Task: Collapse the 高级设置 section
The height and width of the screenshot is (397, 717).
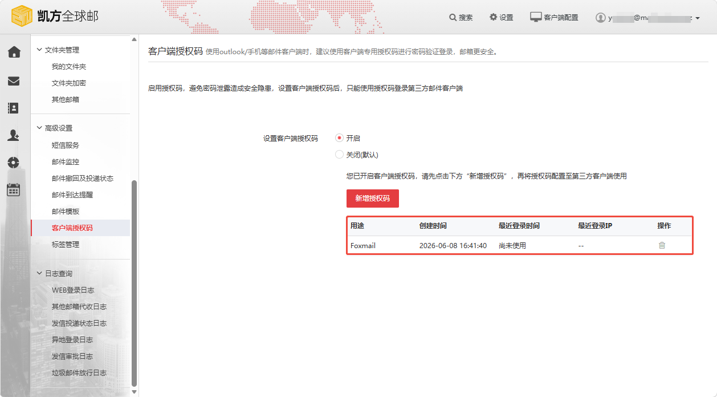Action: [39, 128]
